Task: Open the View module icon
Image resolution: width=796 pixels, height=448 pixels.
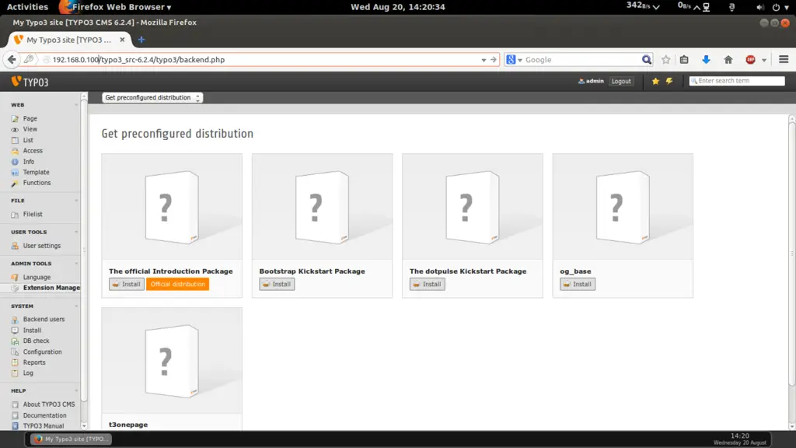Action: tap(16, 130)
